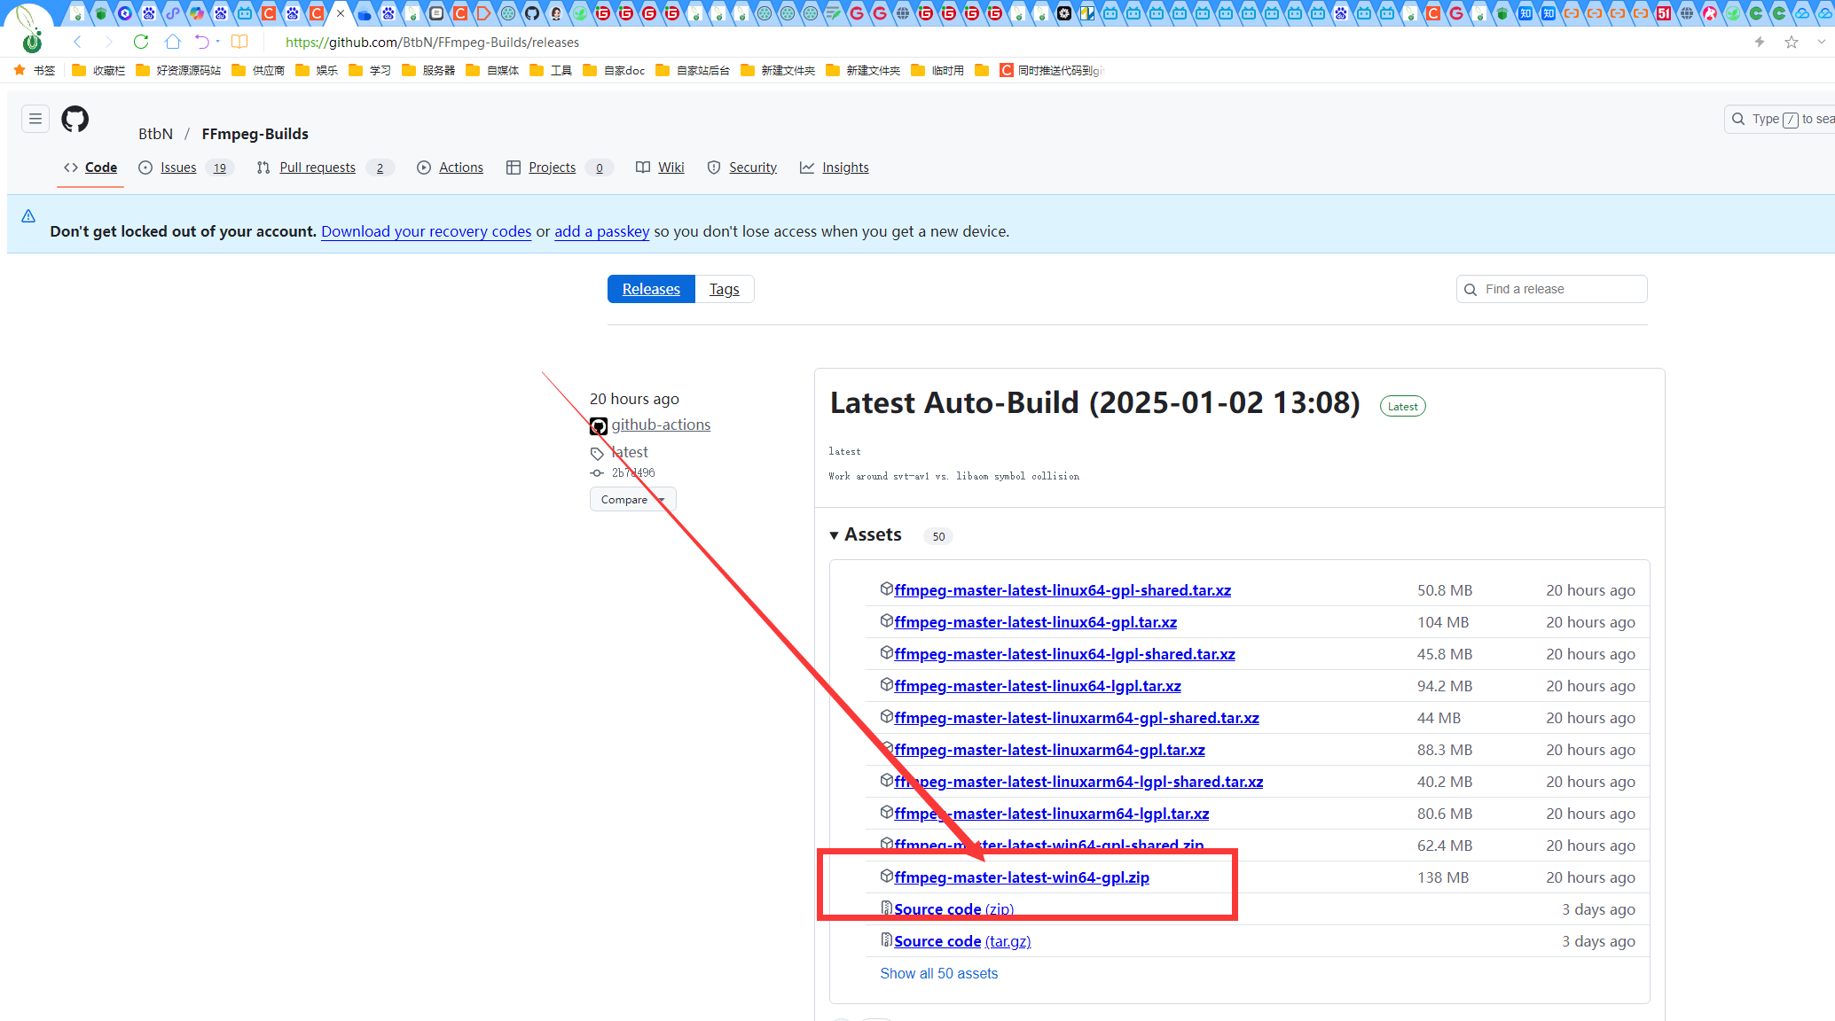This screenshot has width=1835, height=1021.
Task: Click the bookmark star in address bar
Action: [x=1792, y=42]
